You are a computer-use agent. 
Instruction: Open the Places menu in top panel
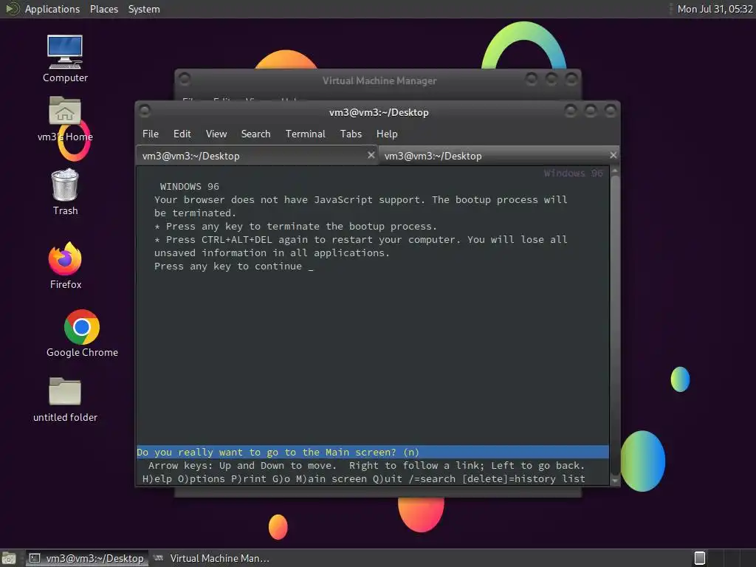103,9
